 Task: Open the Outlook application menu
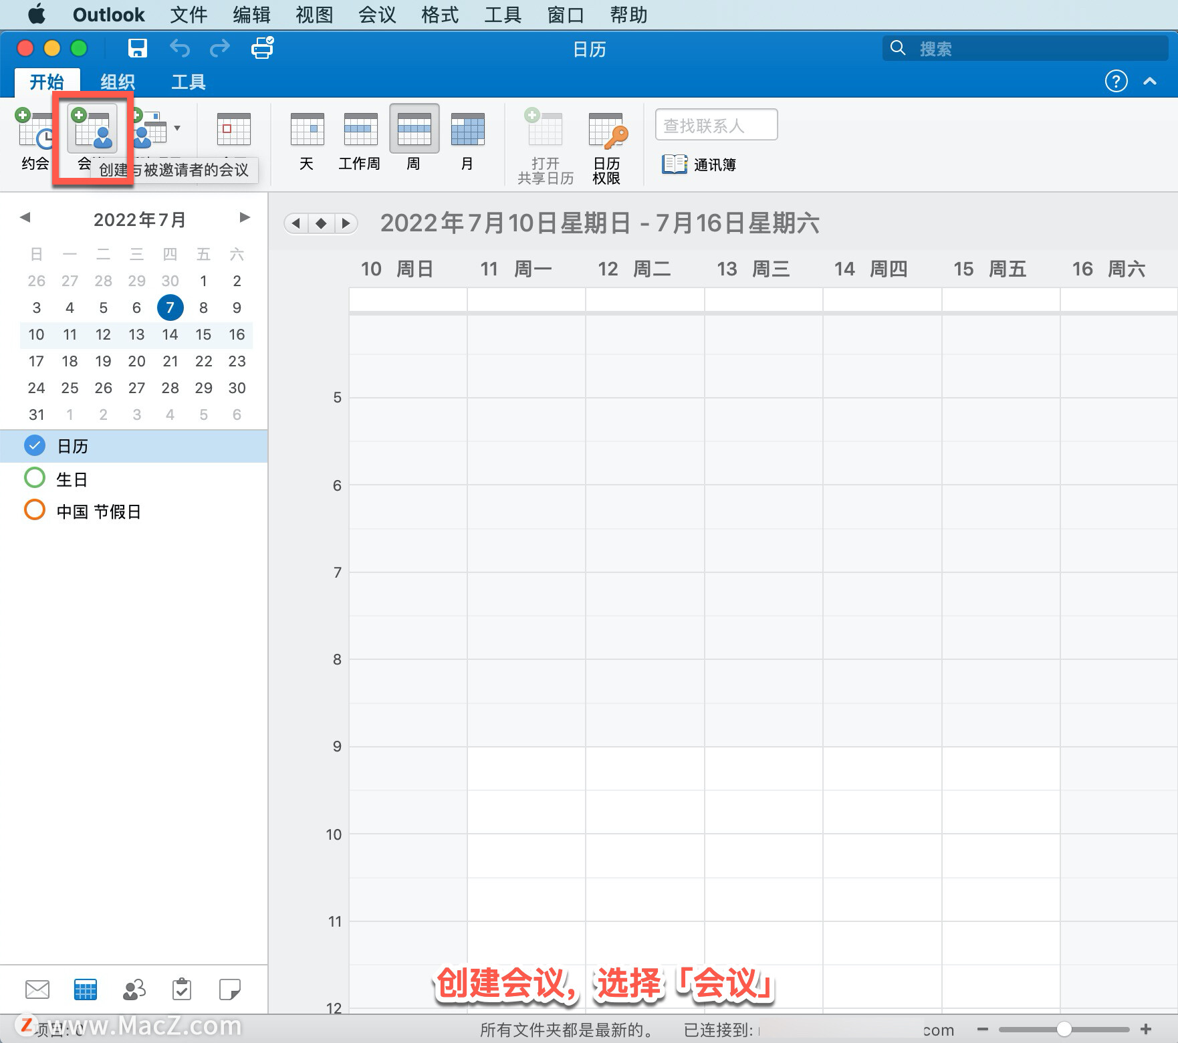108,15
